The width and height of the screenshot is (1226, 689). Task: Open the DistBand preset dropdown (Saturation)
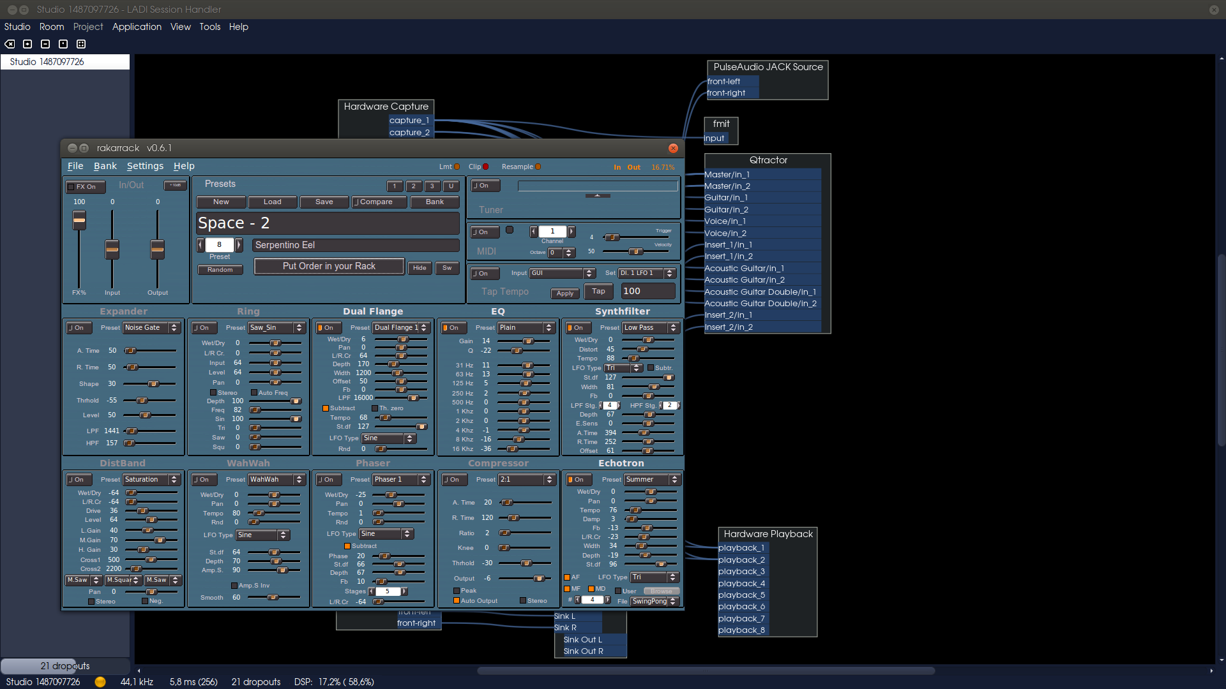click(x=151, y=480)
